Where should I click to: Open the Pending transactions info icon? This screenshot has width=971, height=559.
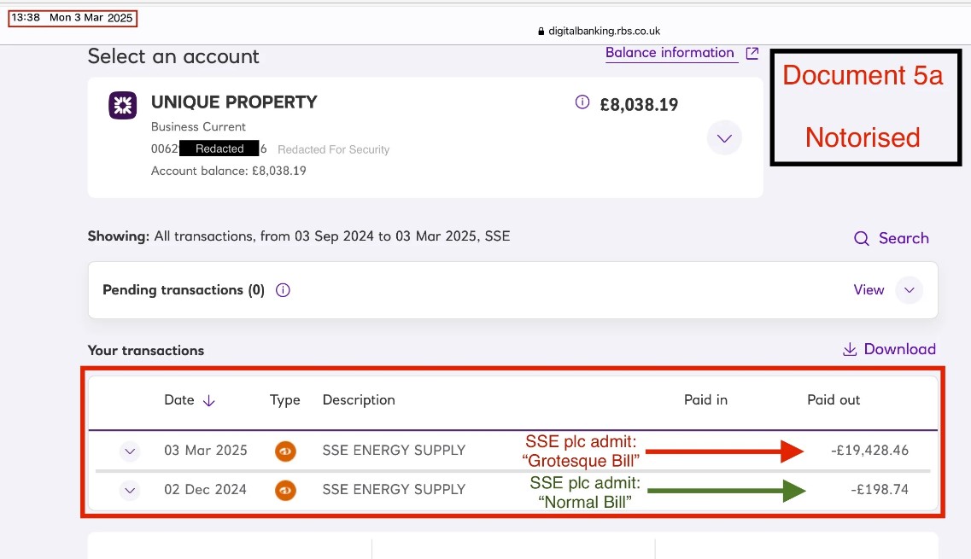click(x=283, y=290)
